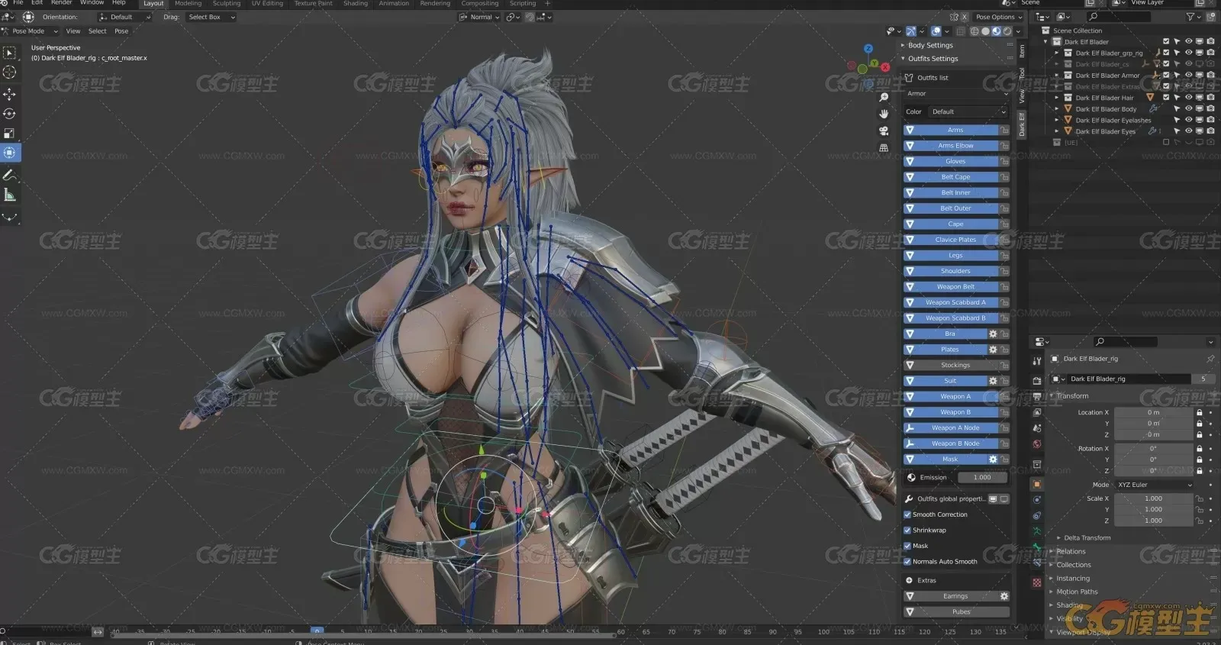The height and width of the screenshot is (645, 1221).
Task: Uncheck Dark Elf Blader_grp_rig collection exclude checkbox
Action: pyautogui.click(x=1166, y=53)
